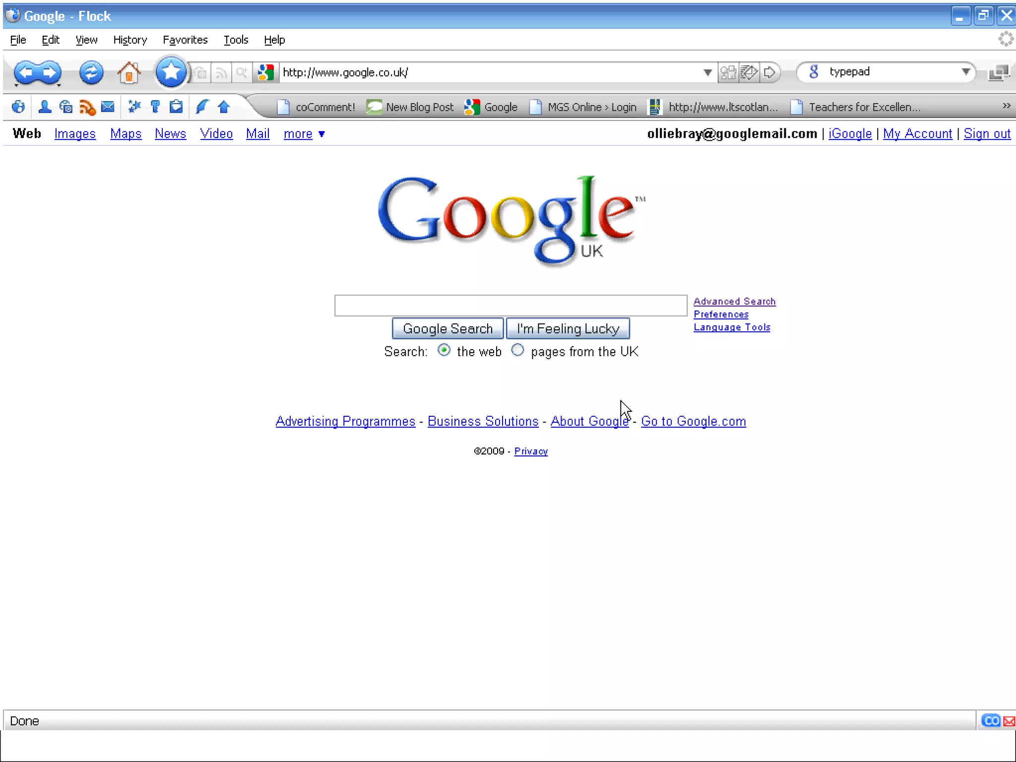The width and height of the screenshot is (1016, 762).
Task: Show hidden bookmarks via double chevron
Action: tap(1006, 106)
